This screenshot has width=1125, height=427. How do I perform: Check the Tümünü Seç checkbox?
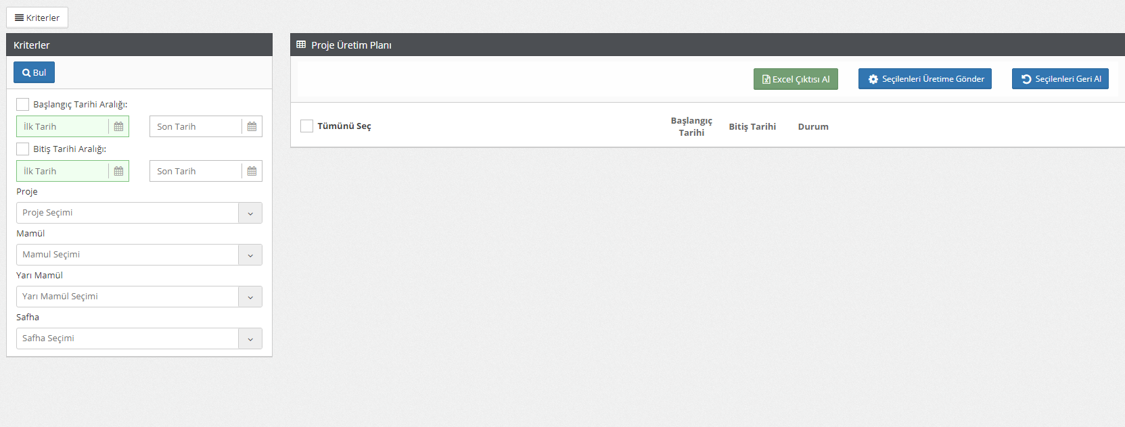pyautogui.click(x=307, y=126)
